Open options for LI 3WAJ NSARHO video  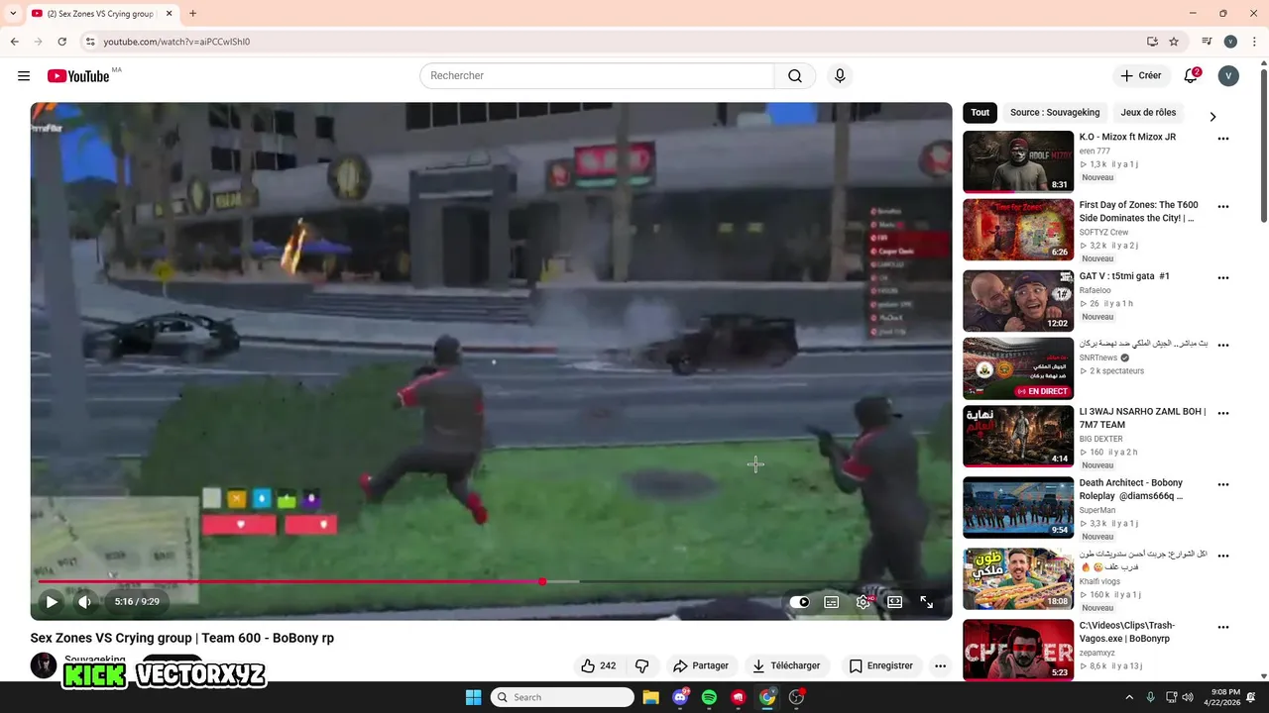(x=1222, y=413)
